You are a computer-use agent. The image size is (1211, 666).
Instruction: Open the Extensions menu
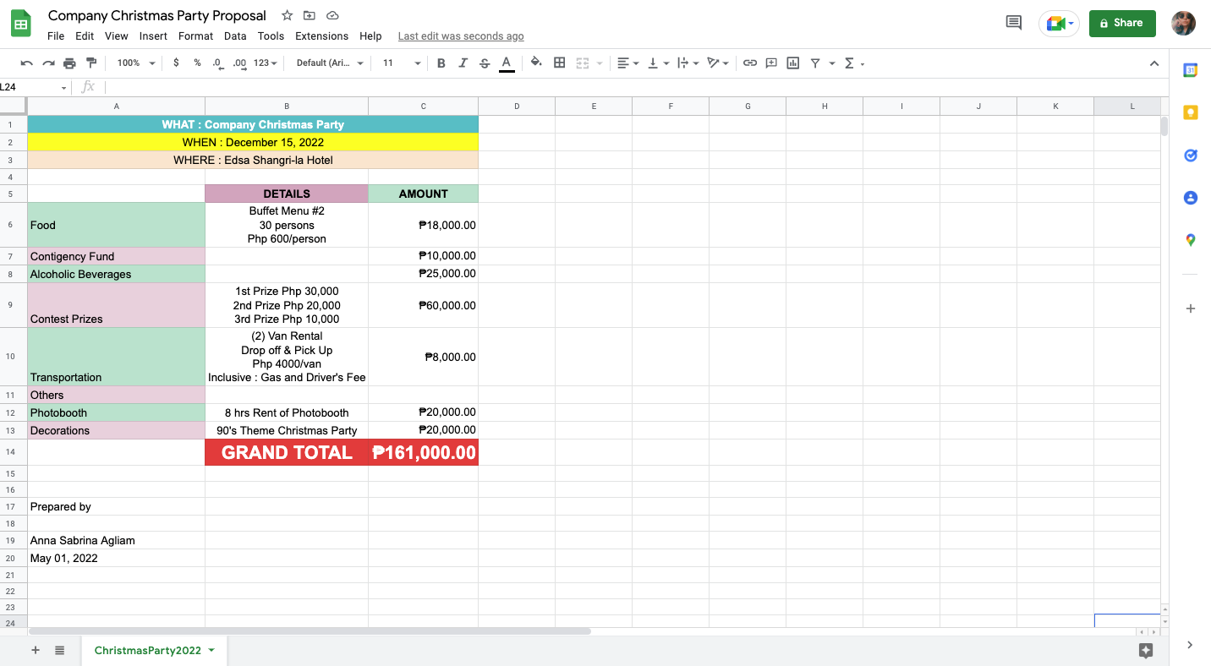click(x=321, y=36)
